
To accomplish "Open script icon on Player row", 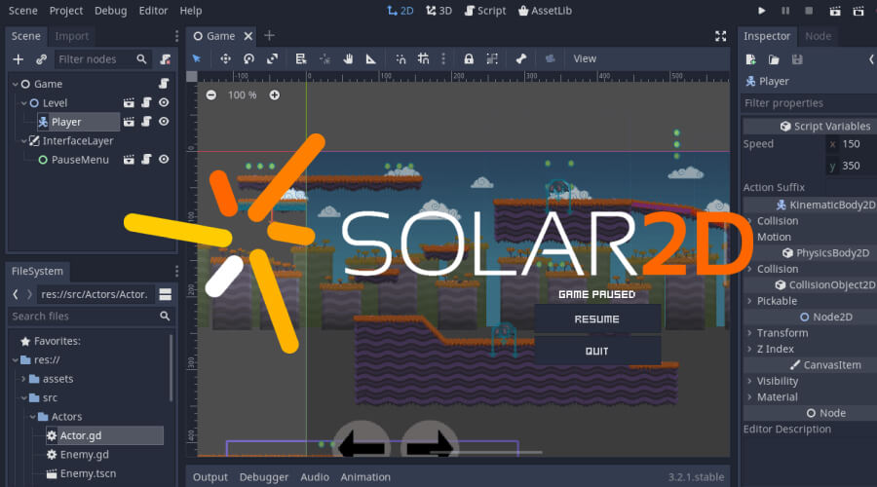I will tap(146, 122).
